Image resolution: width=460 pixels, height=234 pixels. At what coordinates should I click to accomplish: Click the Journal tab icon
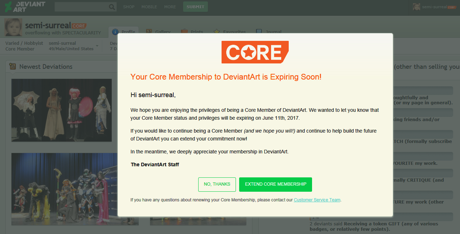click(x=259, y=32)
